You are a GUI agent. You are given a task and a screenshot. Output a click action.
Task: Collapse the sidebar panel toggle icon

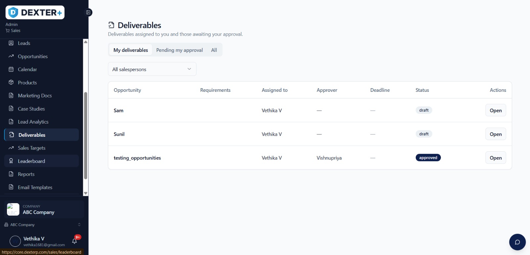coord(88,13)
